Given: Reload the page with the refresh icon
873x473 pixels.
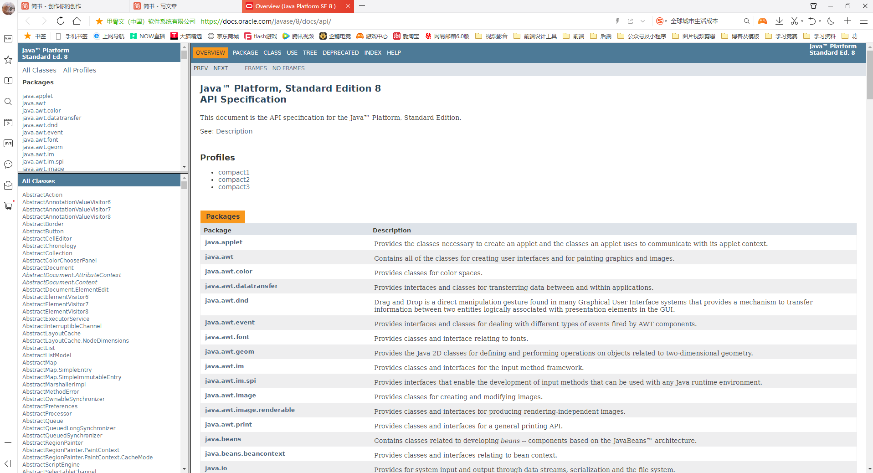Looking at the screenshot, I should click(x=61, y=21).
